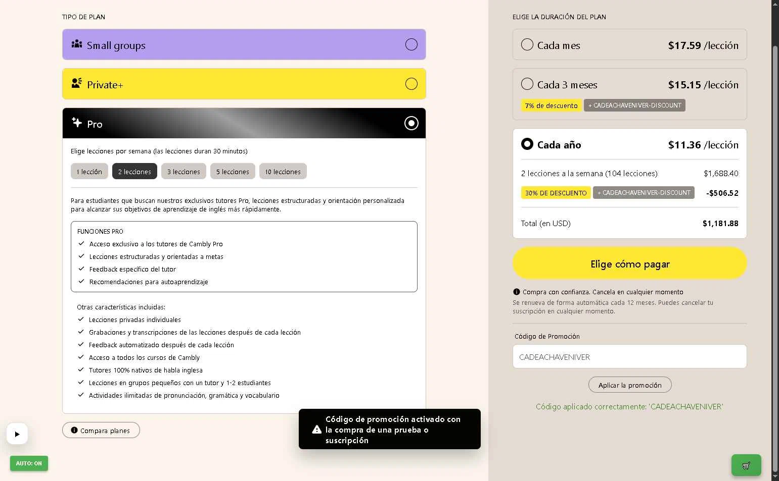Click the $15.15 /lección price
The height and width of the screenshot is (481, 779).
pos(703,85)
